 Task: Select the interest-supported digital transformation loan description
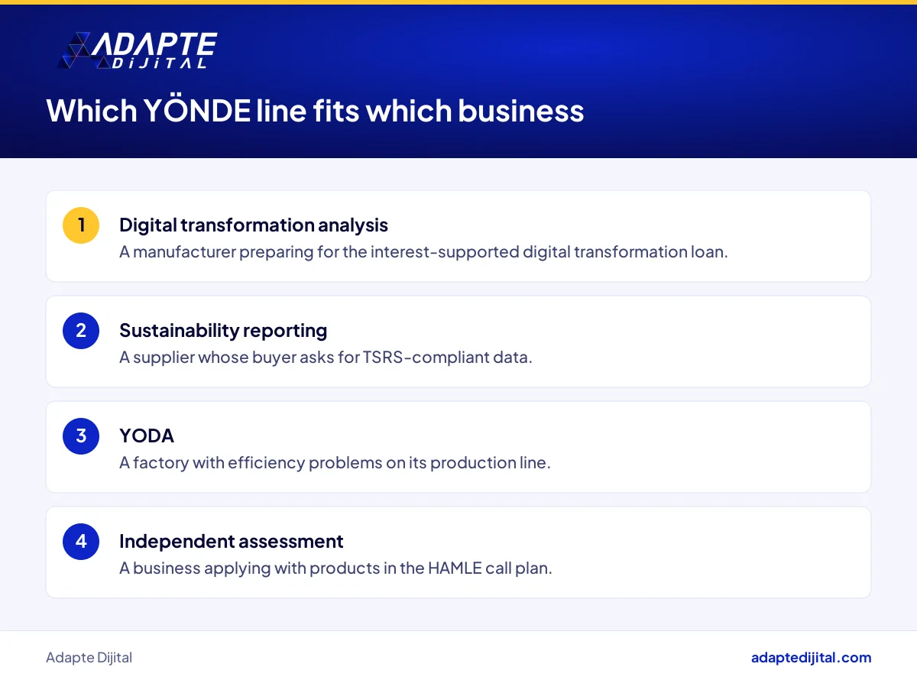[x=423, y=252]
